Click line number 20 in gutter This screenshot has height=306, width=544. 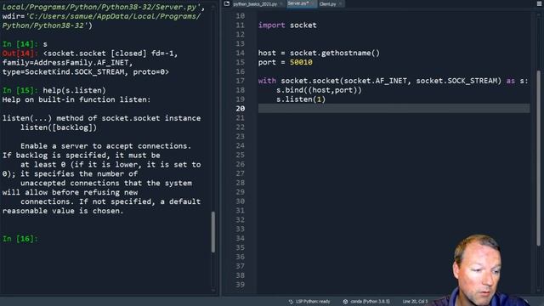(240, 109)
